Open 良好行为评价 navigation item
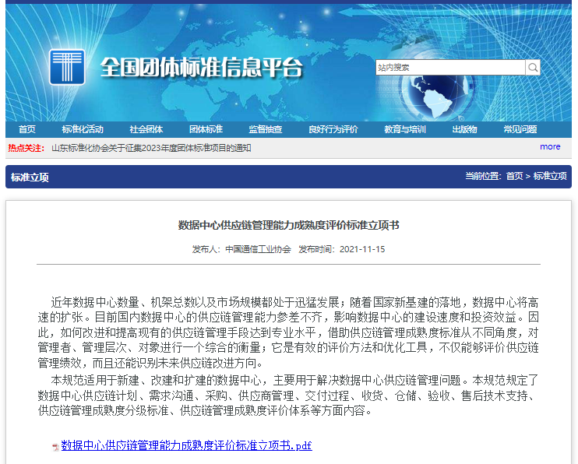Image resolution: width=578 pixels, height=464 pixels. pyautogui.click(x=333, y=129)
